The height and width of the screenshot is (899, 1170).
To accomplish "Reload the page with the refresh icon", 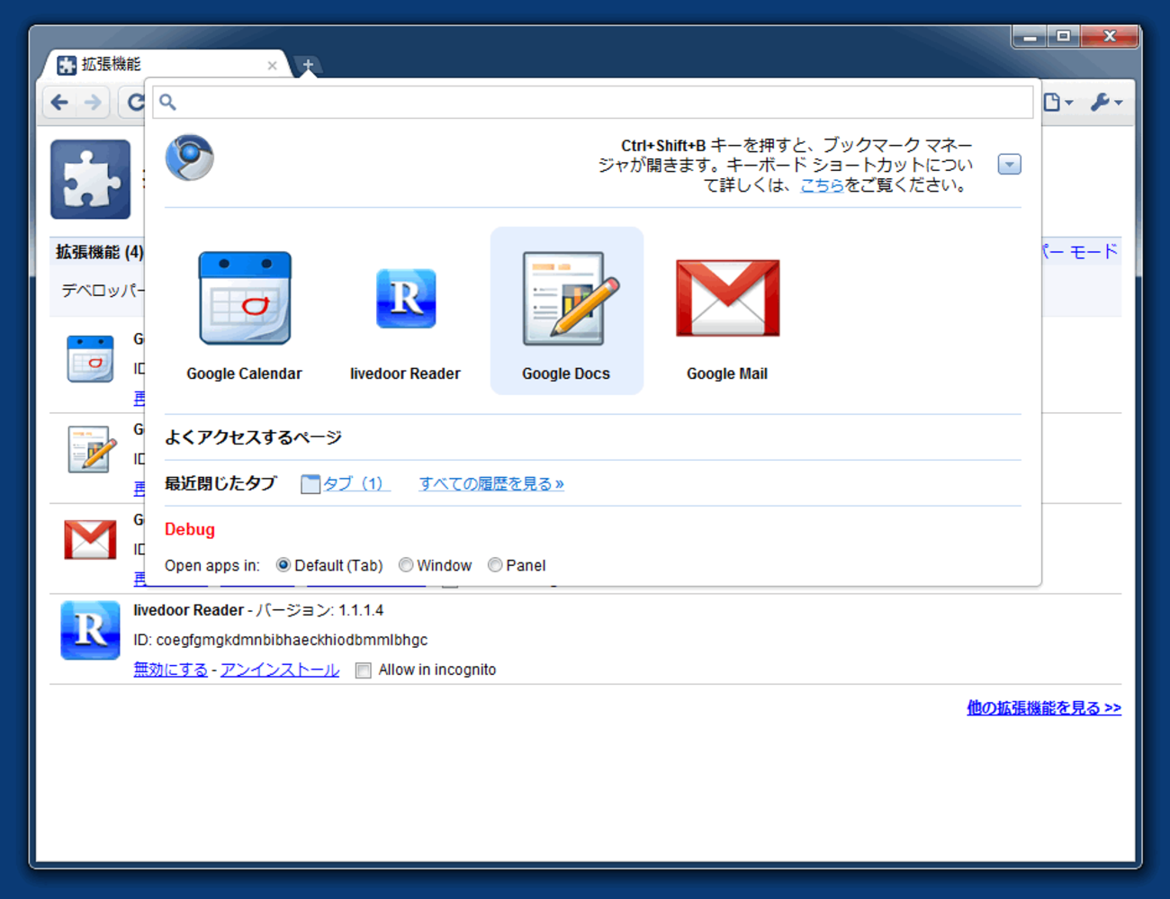I will click(x=135, y=103).
